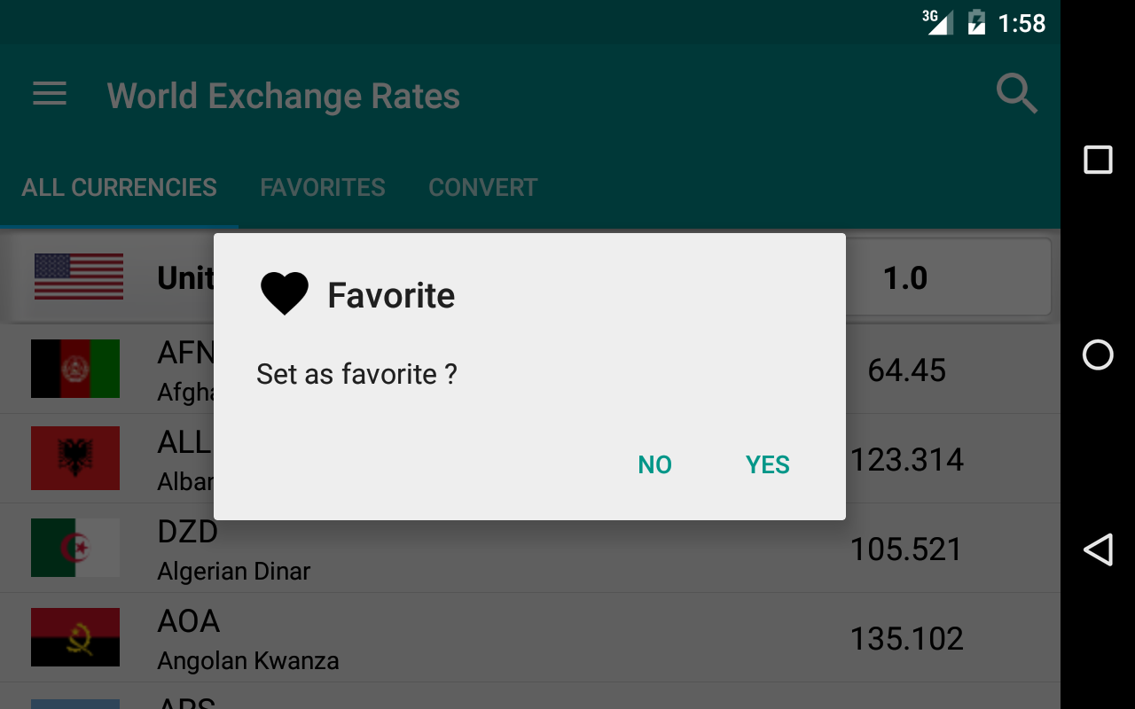Open the hamburger navigation menu
This screenshot has height=709, width=1135.
coord(50,94)
